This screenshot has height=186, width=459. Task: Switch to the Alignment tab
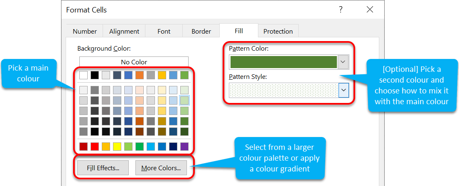(124, 31)
